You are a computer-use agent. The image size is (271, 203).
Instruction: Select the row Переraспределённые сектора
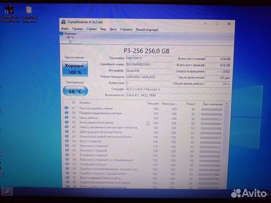click(144, 114)
